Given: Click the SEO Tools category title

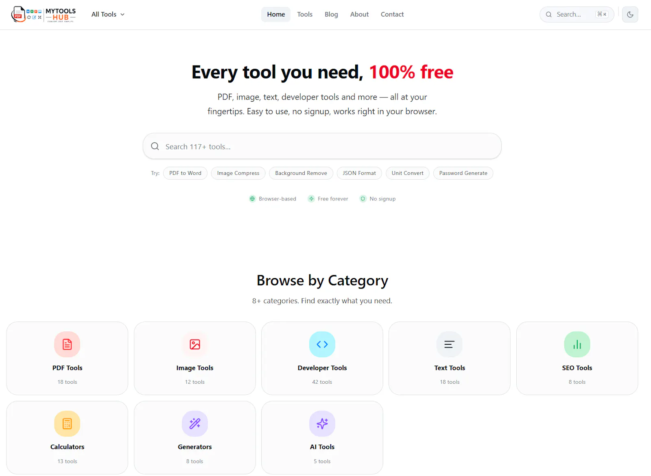Looking at the screenshot, I should tap(577, 368).
